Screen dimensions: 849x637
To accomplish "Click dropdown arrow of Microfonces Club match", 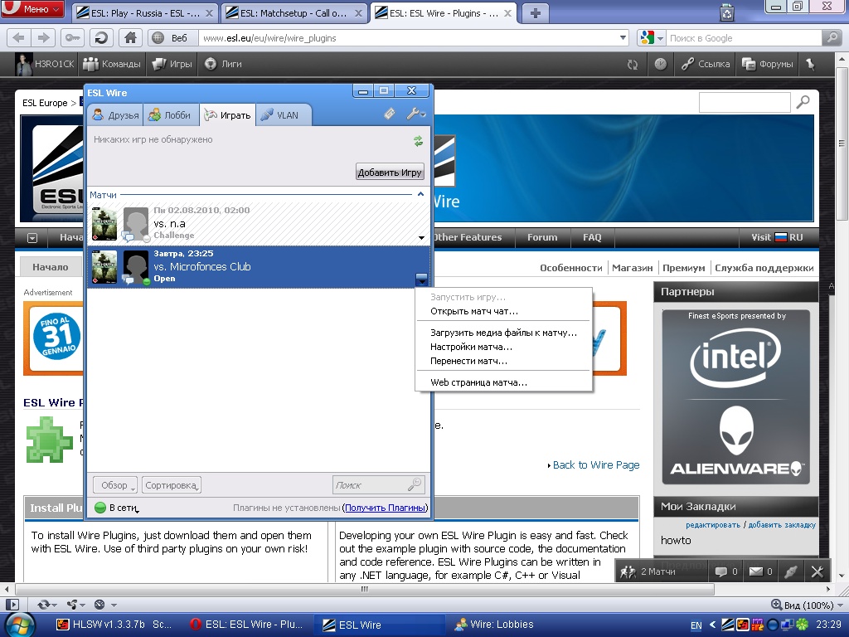I will [421, 280].
